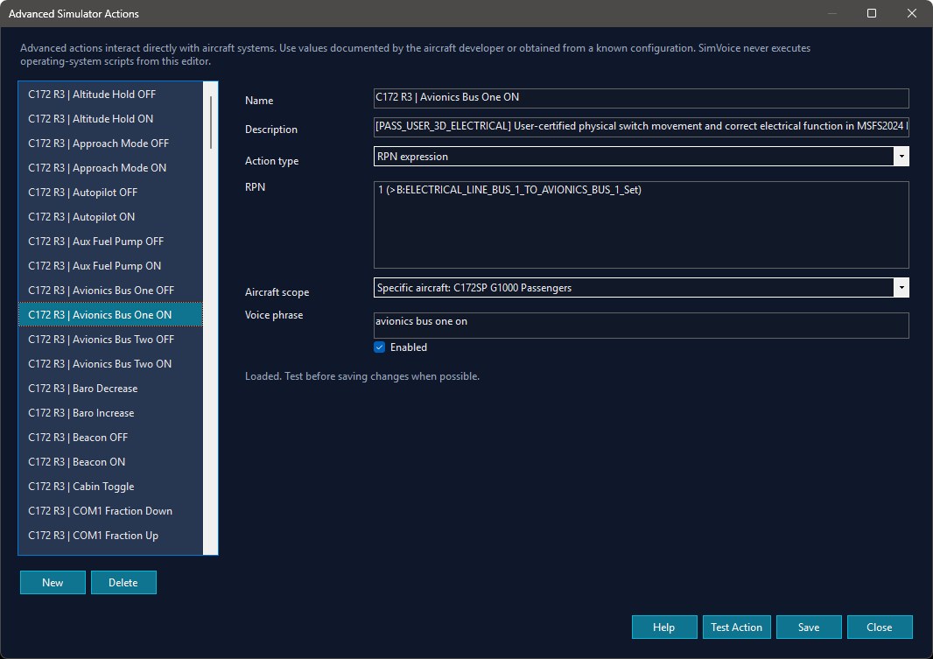Screen dimensions: 933x659
Task: Toggle the Enabled checkbox
Action: click(x=379, y=347)
